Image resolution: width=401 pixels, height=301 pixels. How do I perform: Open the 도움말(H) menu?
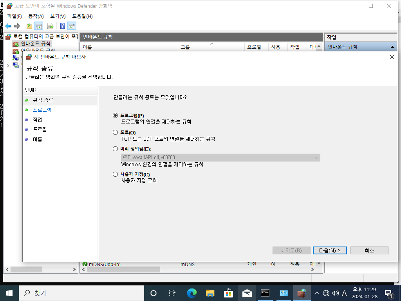(x=82, y=16)
